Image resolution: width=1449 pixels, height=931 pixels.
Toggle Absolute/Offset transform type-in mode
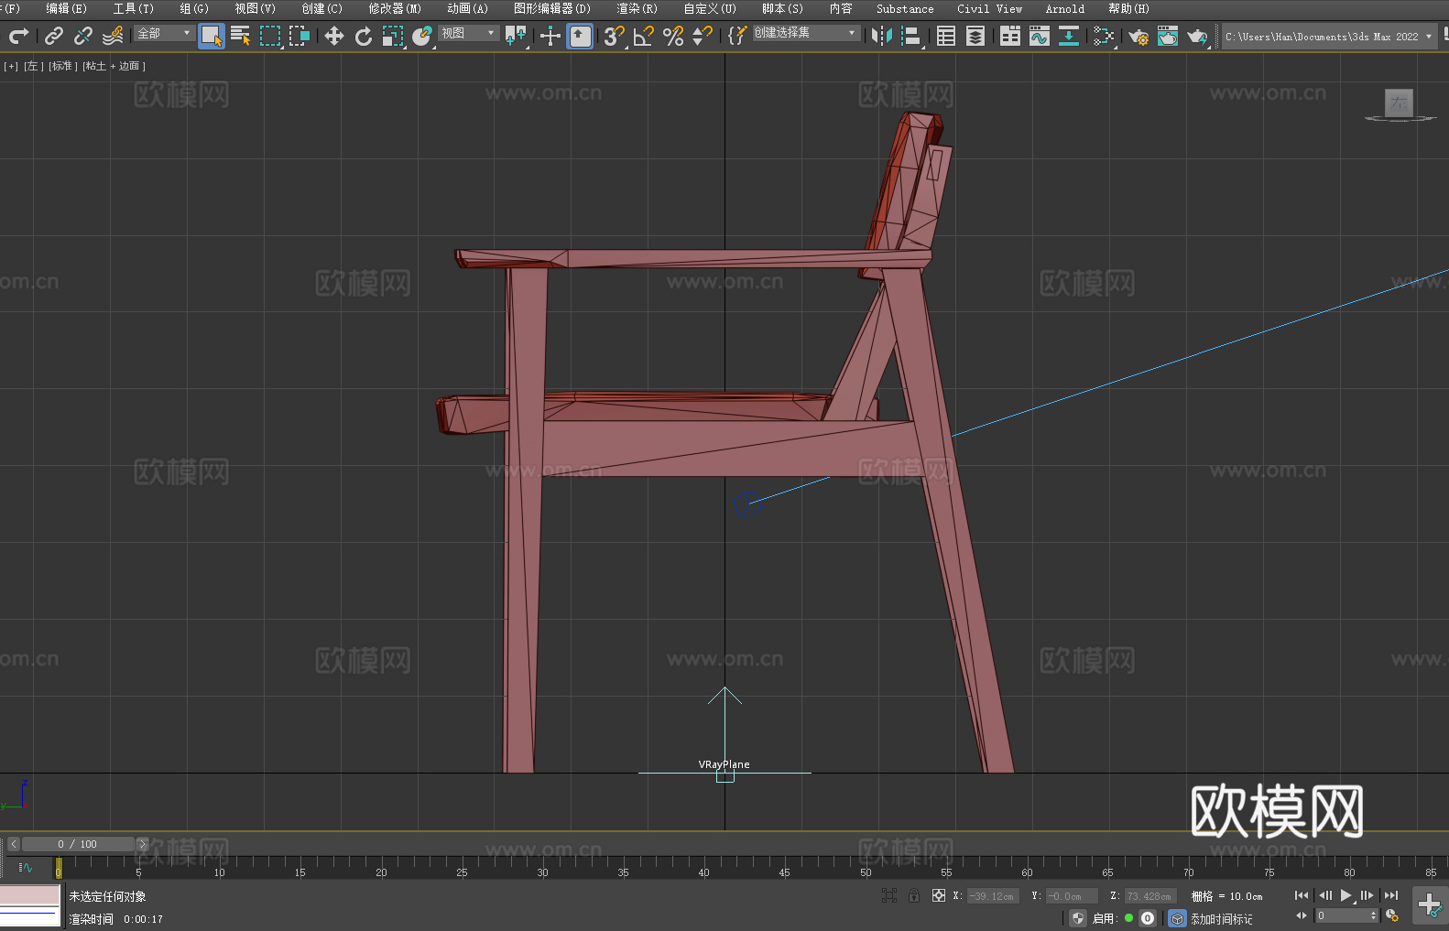pyautogui.click(x=938, y=895)
